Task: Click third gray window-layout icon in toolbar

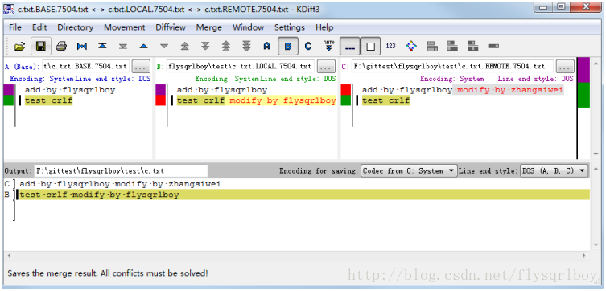Action: tap(473, 47)
